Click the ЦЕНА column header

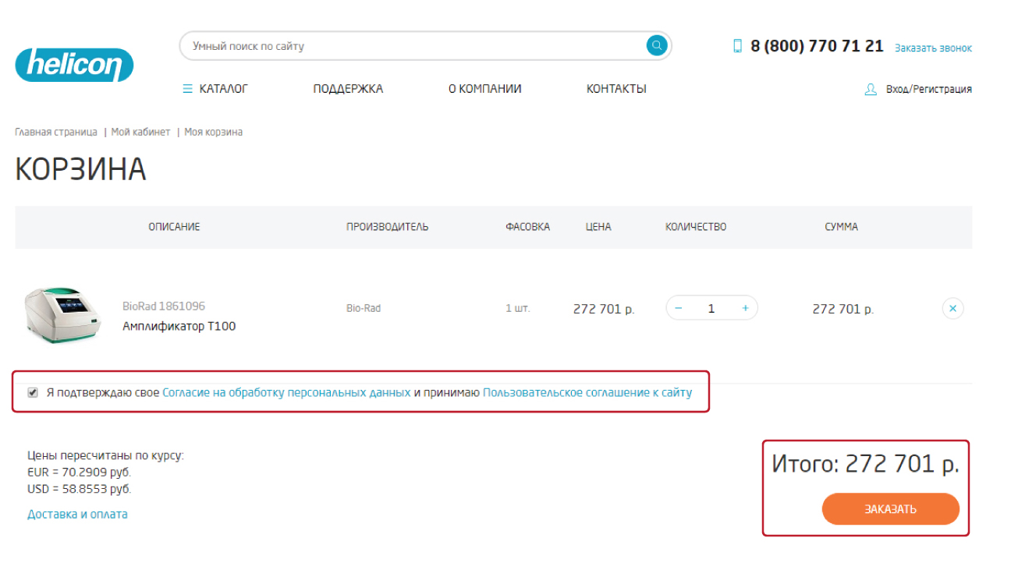[598, 227]
